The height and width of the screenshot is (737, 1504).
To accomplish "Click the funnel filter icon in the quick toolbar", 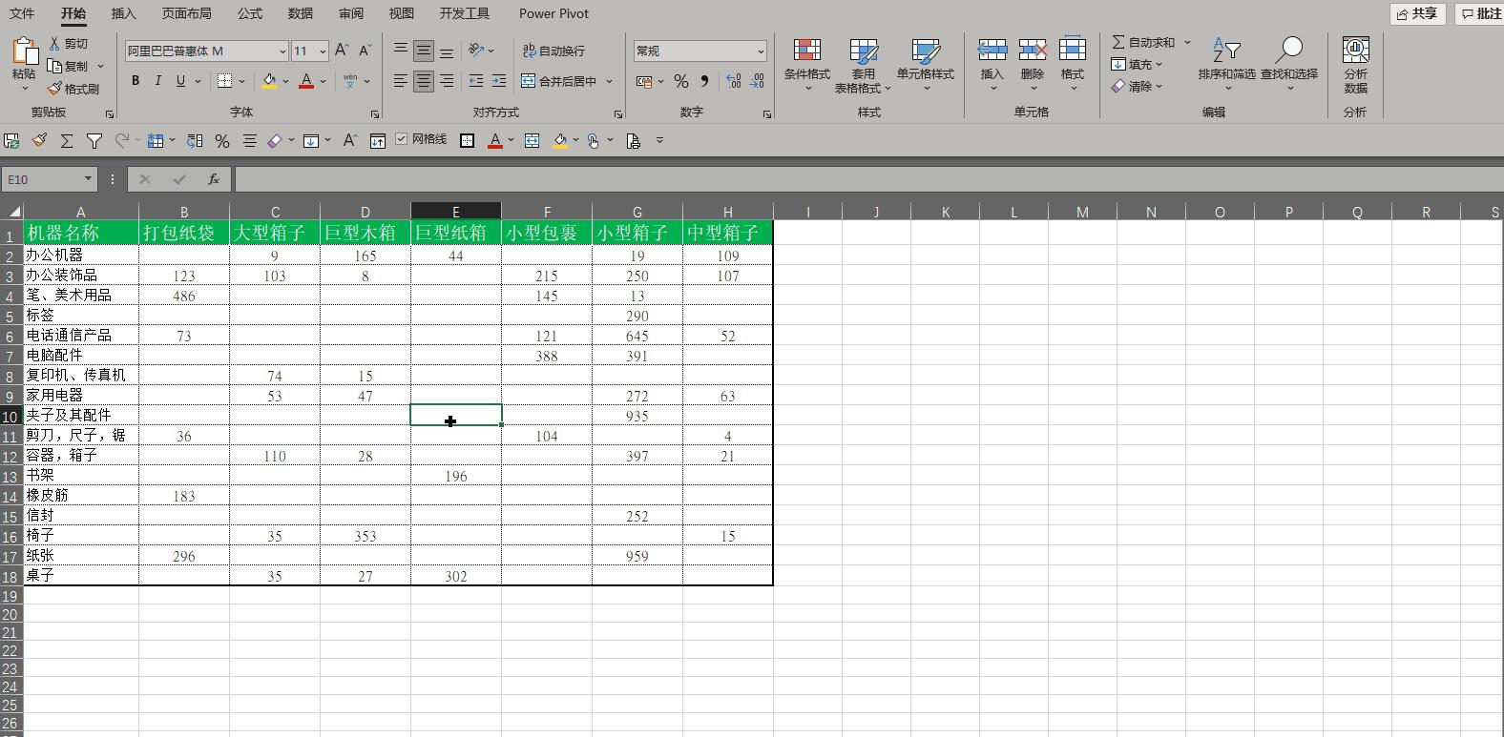I will pyautogui.click(x=94, y=141).
